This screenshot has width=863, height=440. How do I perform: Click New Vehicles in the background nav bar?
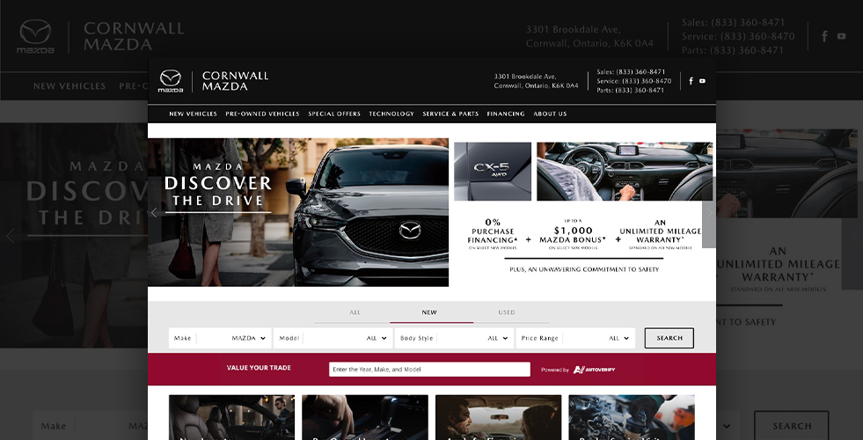pyautogui.click(x=69, y=86)
